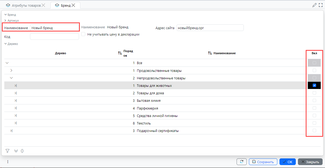Expand all tree nodes with double-chevron icon
Screen dimensions: 325x168
click(x=16, y=151)
